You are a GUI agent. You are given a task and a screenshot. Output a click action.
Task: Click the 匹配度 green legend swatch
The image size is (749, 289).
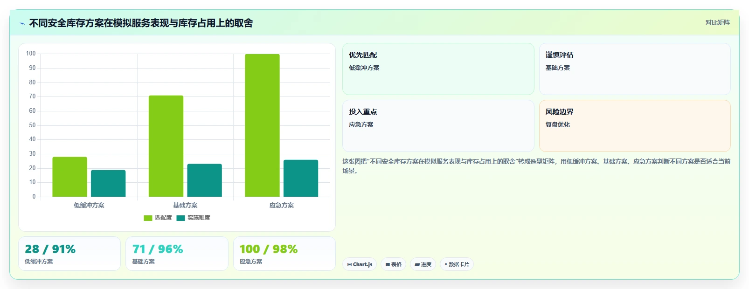(x=148, y=218)
